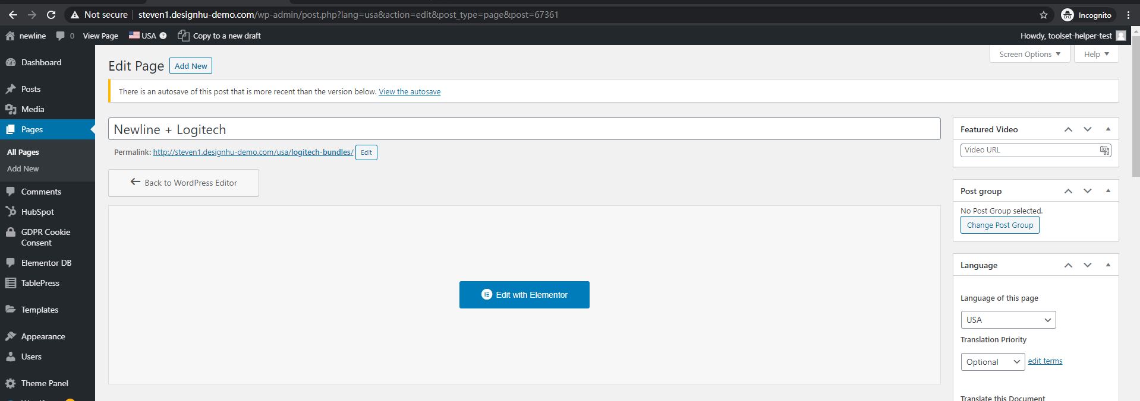This screenshot has width=1140, height=401.
Task: Click the HubSpot icon in sidebar
Action: pos(11,212)
